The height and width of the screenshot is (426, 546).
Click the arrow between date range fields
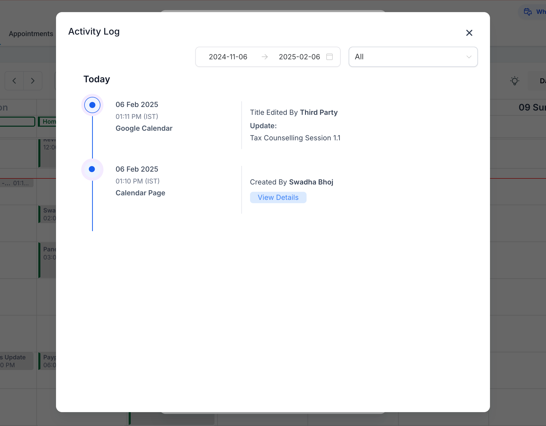pyautogui.click(x=265, y=57)
